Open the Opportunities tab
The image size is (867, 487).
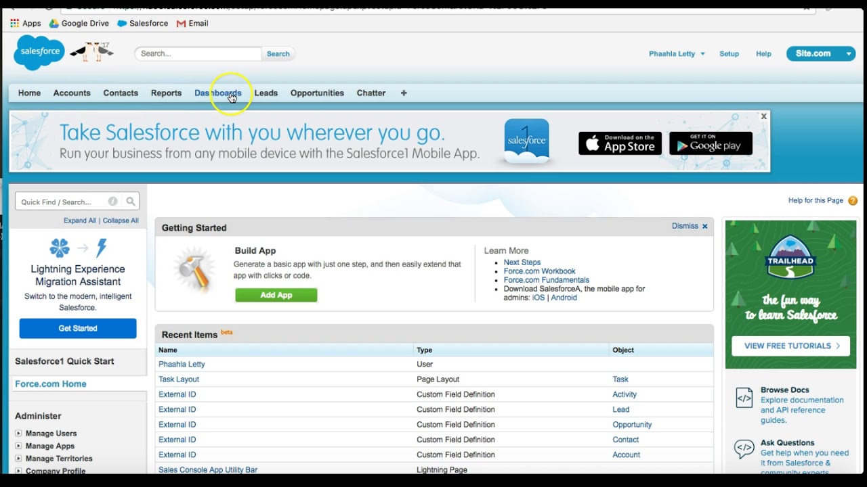coord(317,93)
